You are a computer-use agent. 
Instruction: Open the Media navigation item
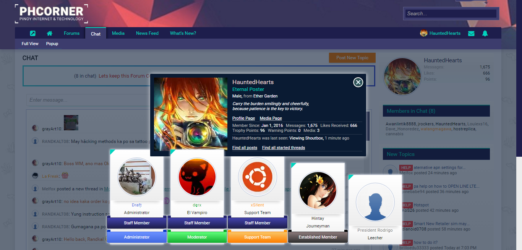click(x=118, y=33)
